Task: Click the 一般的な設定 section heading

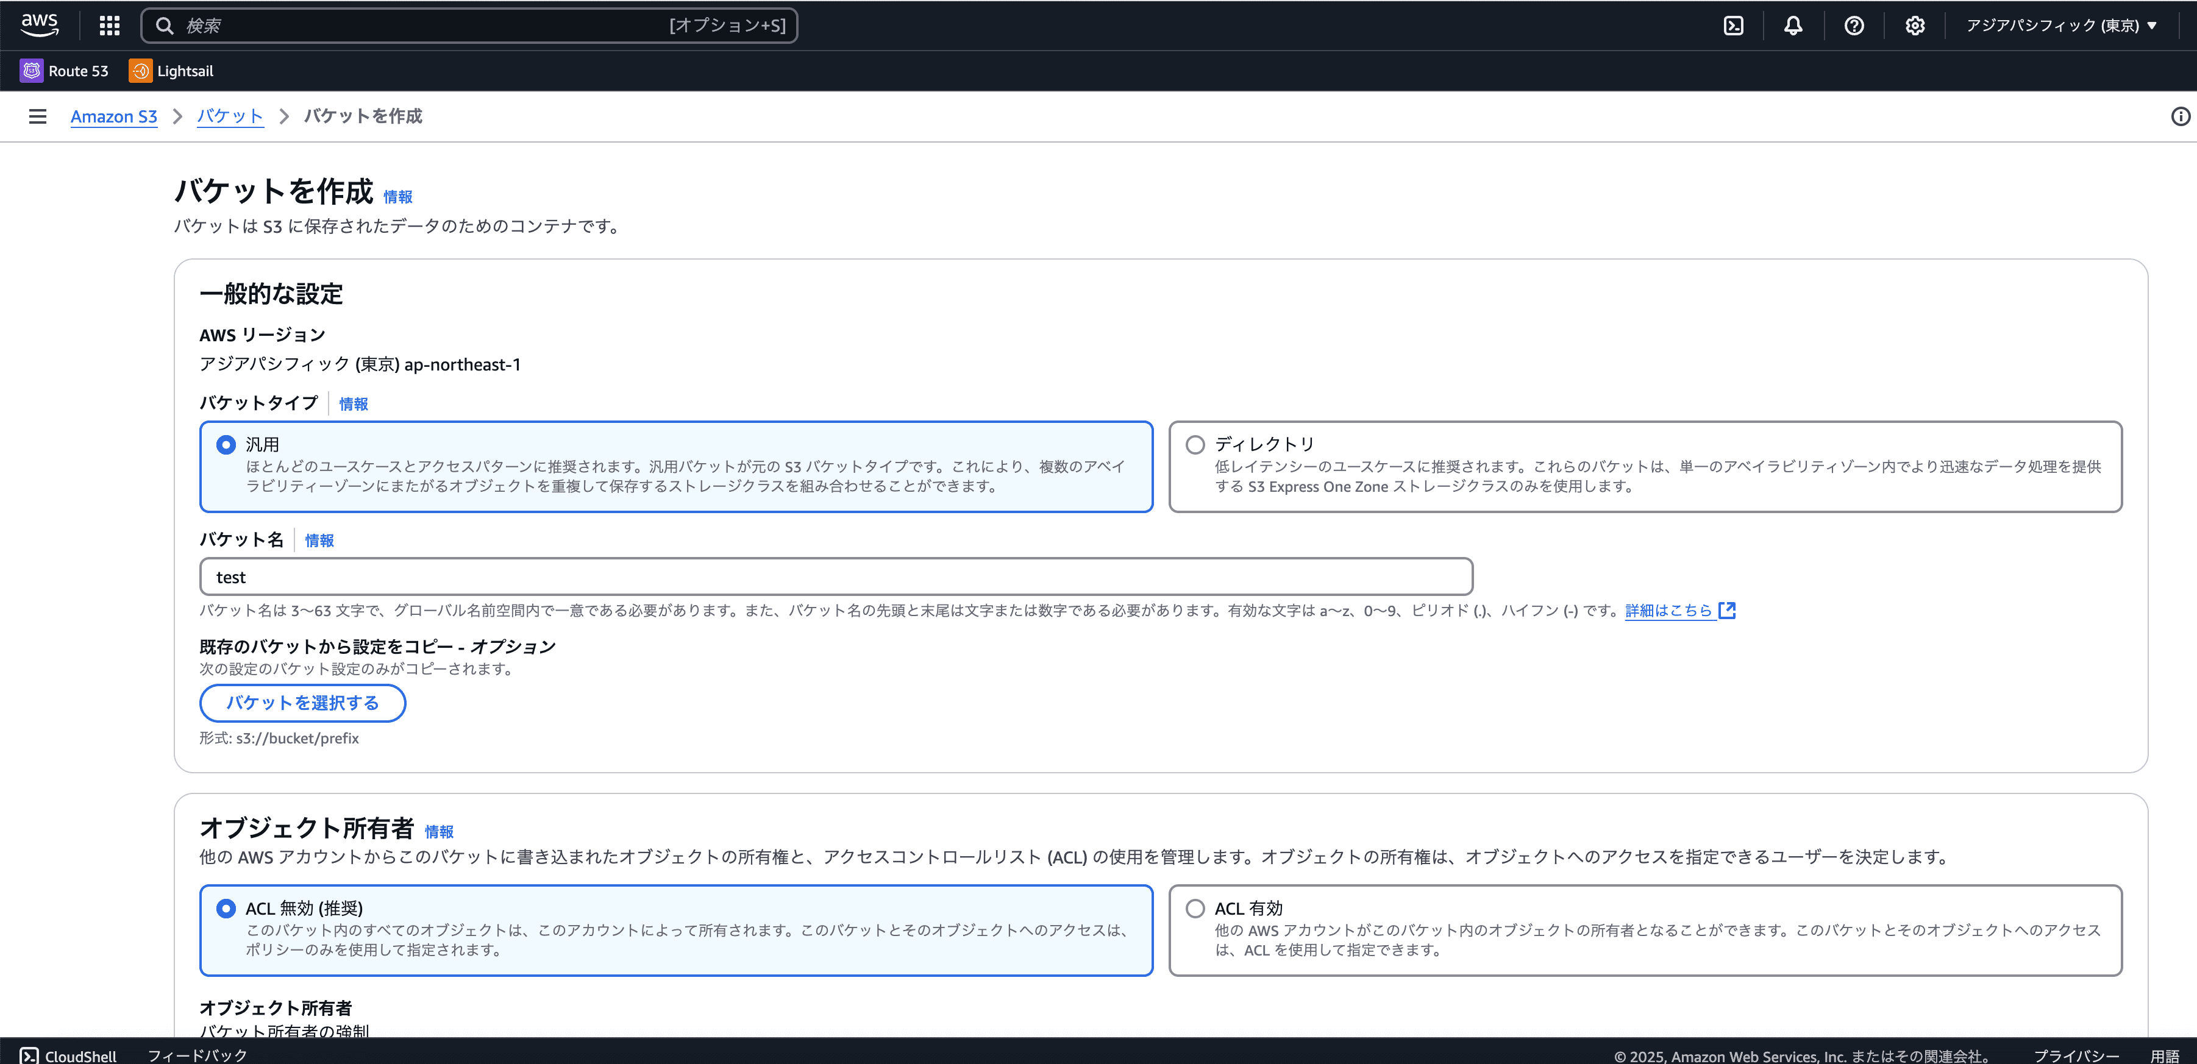Action: 271,294
